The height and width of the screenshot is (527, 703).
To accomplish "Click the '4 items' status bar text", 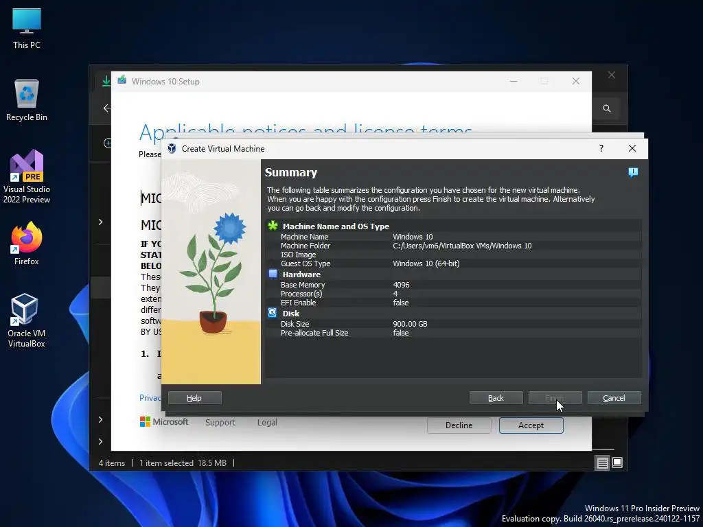I will (x=112, y=463).
